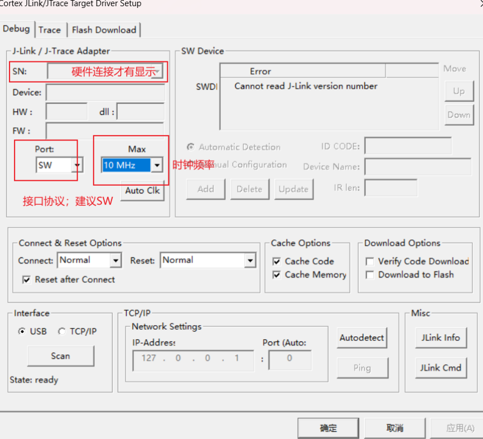Click the Autodetect button
Viewport: 483px width, 439px height.
tap(361, 338)
